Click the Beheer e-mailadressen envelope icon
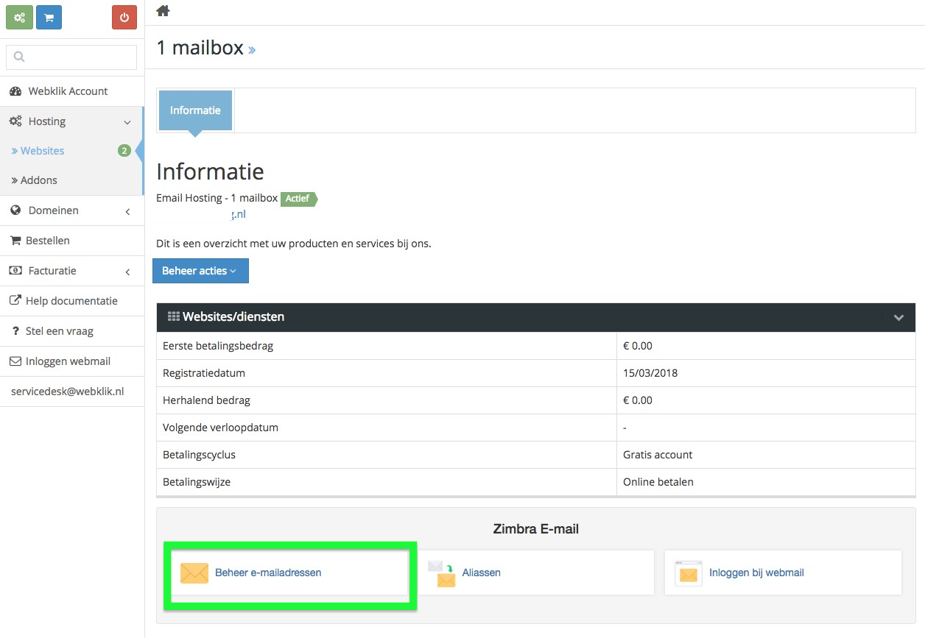Screen dimensions: 925x638 (x=194, y=573)
